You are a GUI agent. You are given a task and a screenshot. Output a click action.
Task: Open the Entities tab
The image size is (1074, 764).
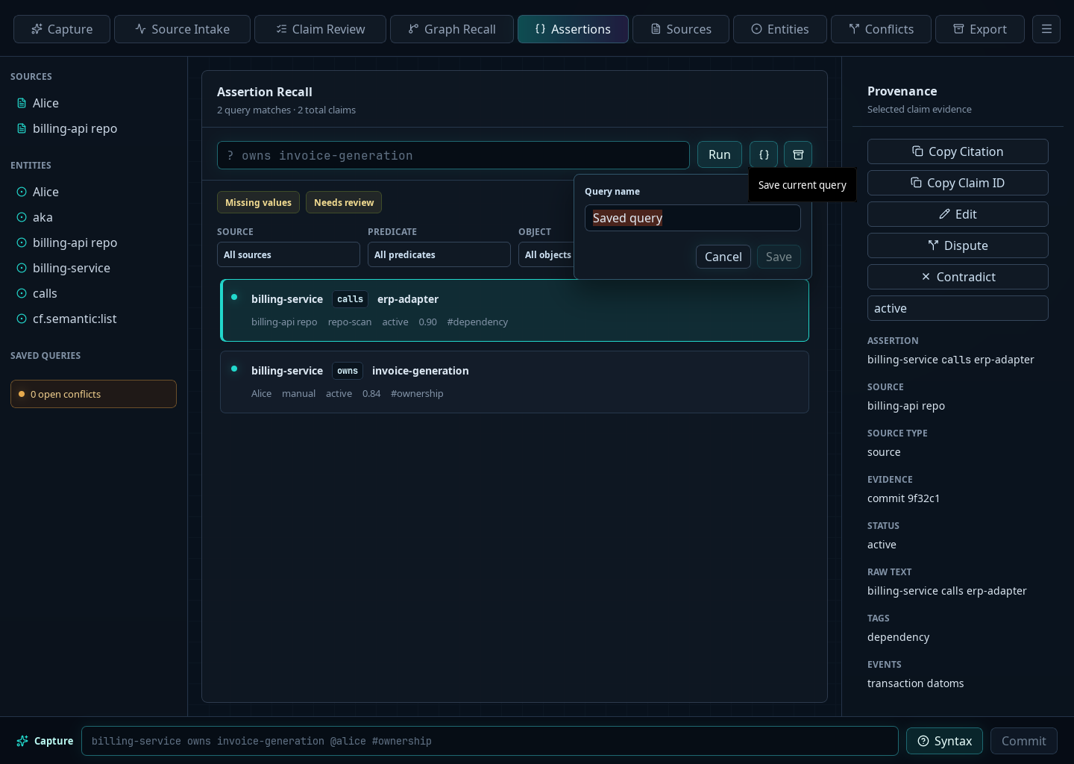coord(780,29)
